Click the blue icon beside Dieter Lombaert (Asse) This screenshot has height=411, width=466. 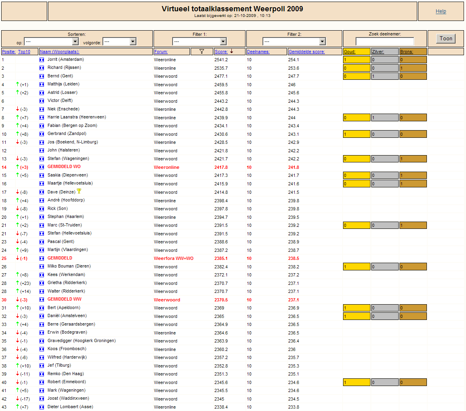click(x=42, y=407)
